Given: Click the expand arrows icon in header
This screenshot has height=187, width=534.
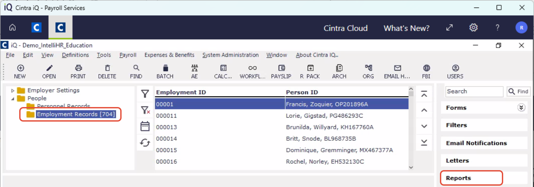Looking at the screenshot, I should tap(450, 27).
